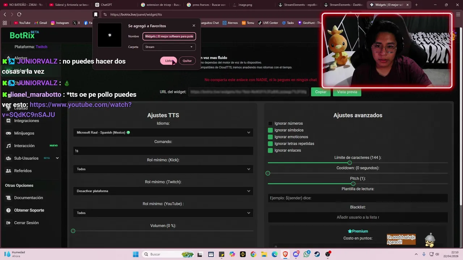Open the Tasks bookmark

[x=288, y=23]
